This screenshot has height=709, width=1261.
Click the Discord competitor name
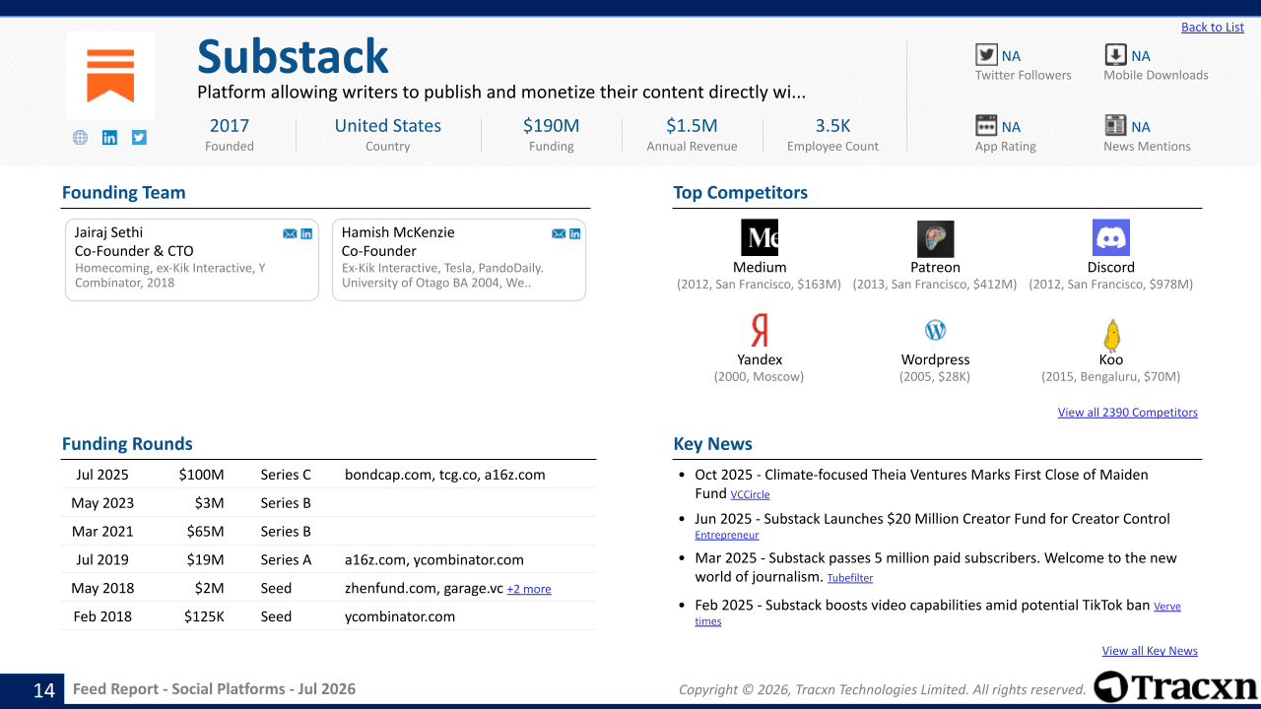(1111, 268)
